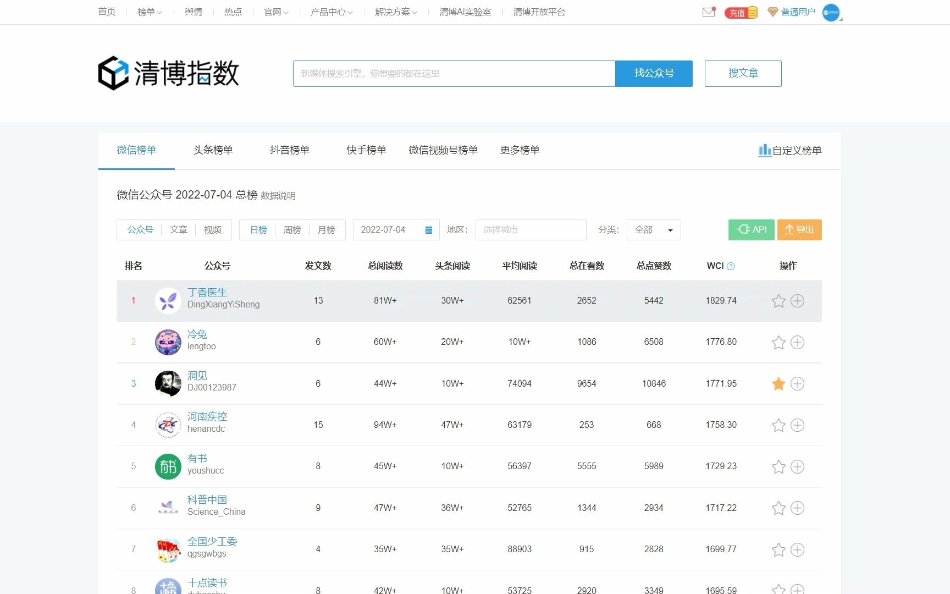Open the date picker 2022-07-04
This screenshot has width=950, height=594.
[396, 230]
